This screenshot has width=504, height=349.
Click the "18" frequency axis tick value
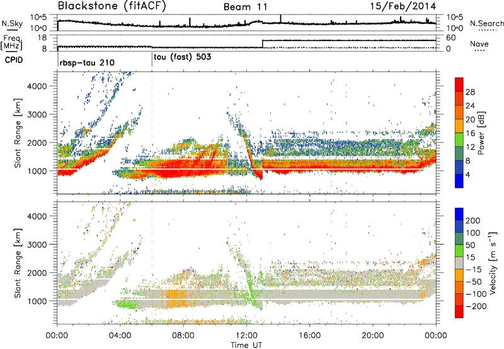click(42, 38)
